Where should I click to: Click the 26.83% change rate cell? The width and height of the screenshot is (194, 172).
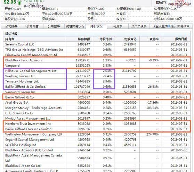pyautogui.click(x=153, y=87)
